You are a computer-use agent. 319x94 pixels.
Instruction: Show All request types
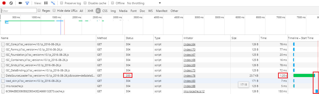click(81, 11)
